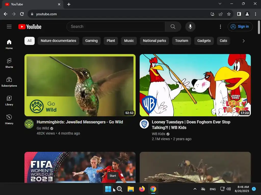
Task: Share this page via address bar icon
Action: click(x=221, y=14)
